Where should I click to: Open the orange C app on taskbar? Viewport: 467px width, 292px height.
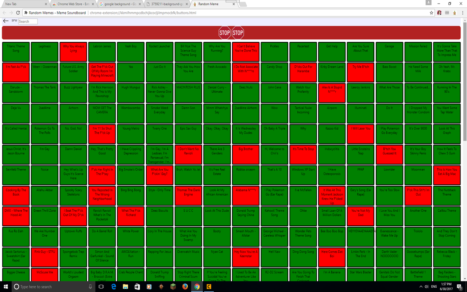tap(209, 287)
